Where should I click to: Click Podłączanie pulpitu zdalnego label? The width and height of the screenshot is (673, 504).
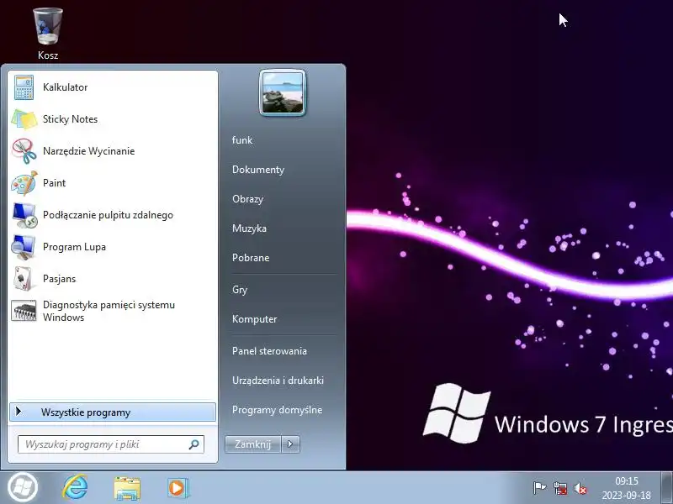pos(109,215)
